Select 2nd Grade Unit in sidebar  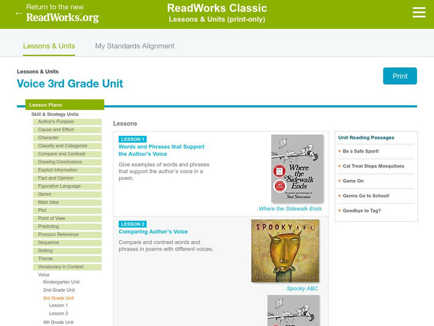(59, 290)
